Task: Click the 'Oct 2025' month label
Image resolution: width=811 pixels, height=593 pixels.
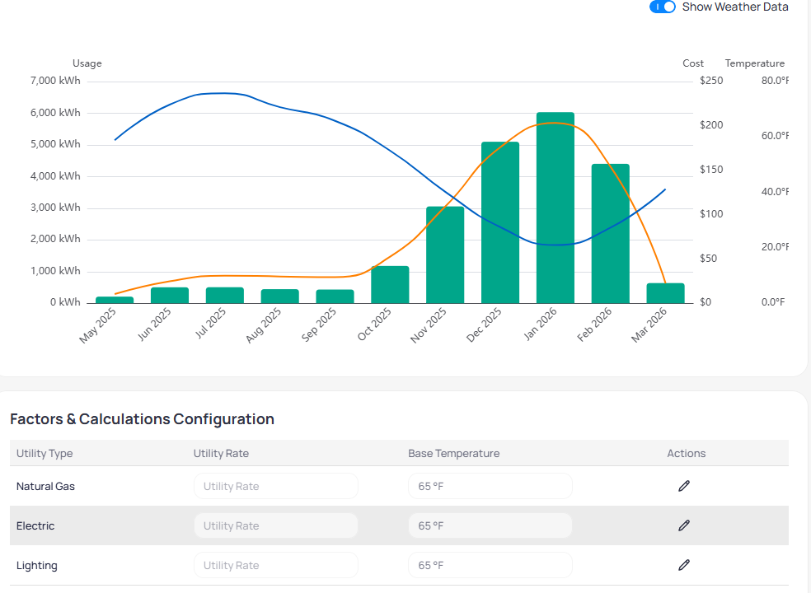Action: pos(374,325)
